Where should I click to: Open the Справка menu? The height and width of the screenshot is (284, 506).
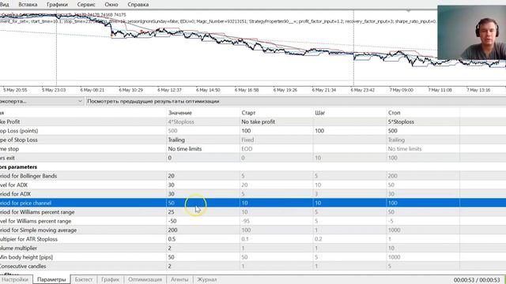click(x=138, y=5)
